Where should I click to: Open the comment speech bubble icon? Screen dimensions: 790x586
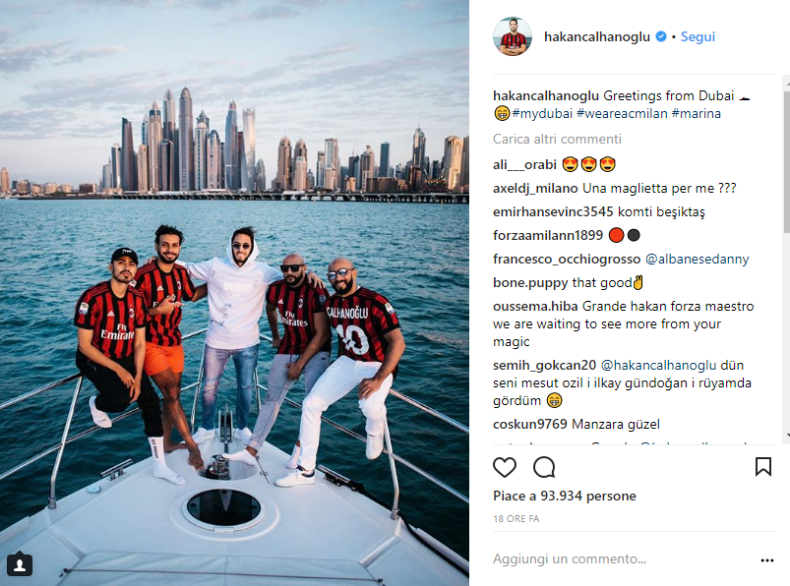pyautogui.click(x=544, y=467)
